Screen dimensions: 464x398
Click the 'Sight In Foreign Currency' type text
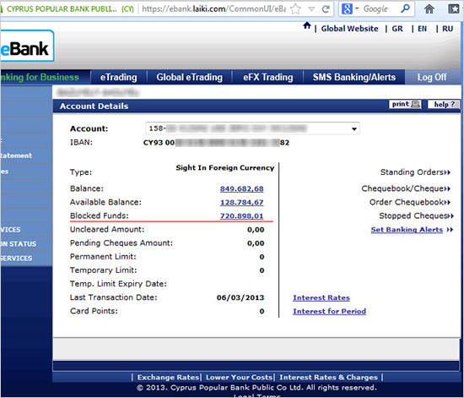click(x=225, y=168)
